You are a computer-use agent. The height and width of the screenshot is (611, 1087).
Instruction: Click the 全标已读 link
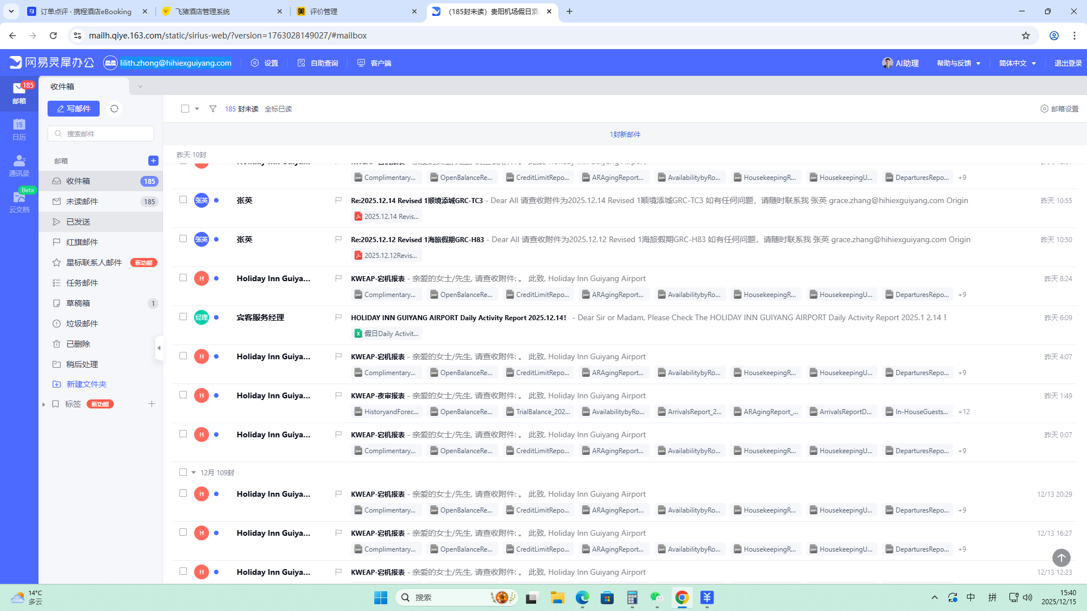278,109
